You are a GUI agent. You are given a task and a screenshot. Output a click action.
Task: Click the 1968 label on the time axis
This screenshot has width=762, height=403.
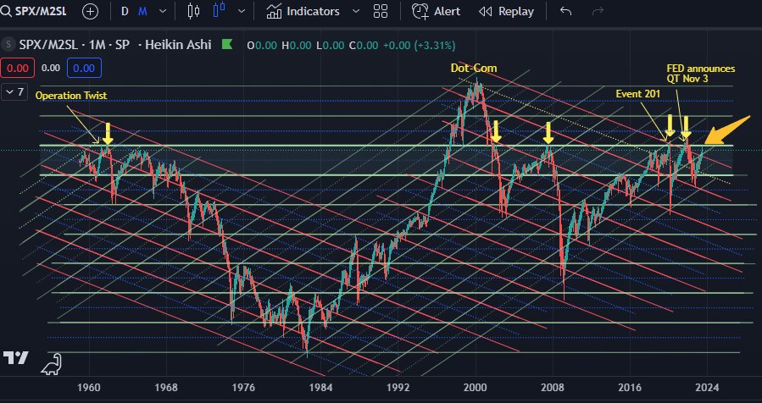click(166, 387)
